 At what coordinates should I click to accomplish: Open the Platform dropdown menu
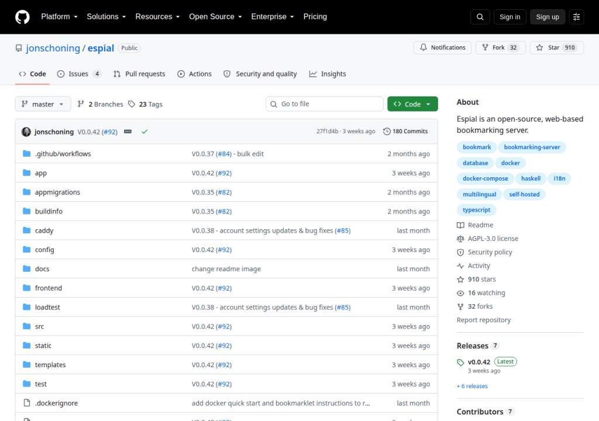point(59,17)
